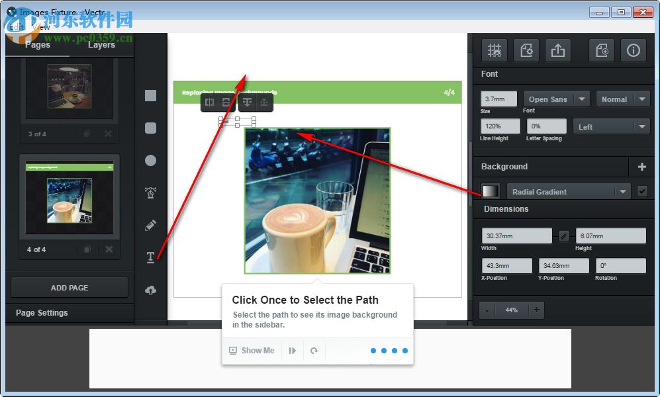
Task: Click the bring forward icon
Action: pos(264,102)
